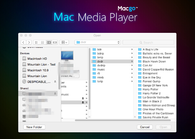
Task: Click the Cancel button
Action: tap(145, 127)
